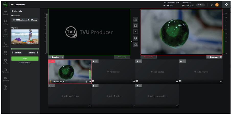Viewport: 231px width, 114px height.
Task: Click Save button in Edit media
Action: 25,59
